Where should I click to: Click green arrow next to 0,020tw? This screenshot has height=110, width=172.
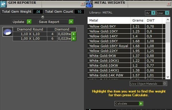tap(74, 34)
